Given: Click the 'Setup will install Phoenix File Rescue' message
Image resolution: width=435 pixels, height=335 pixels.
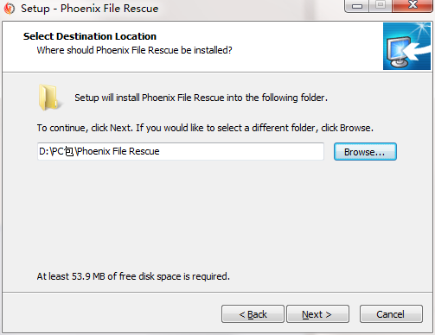Looking at the screenshot, I should [x=201, y=98].
